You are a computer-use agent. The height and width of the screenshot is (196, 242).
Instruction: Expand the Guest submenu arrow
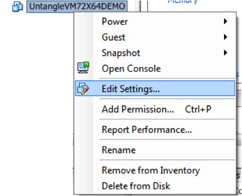(x=225, y=37)
